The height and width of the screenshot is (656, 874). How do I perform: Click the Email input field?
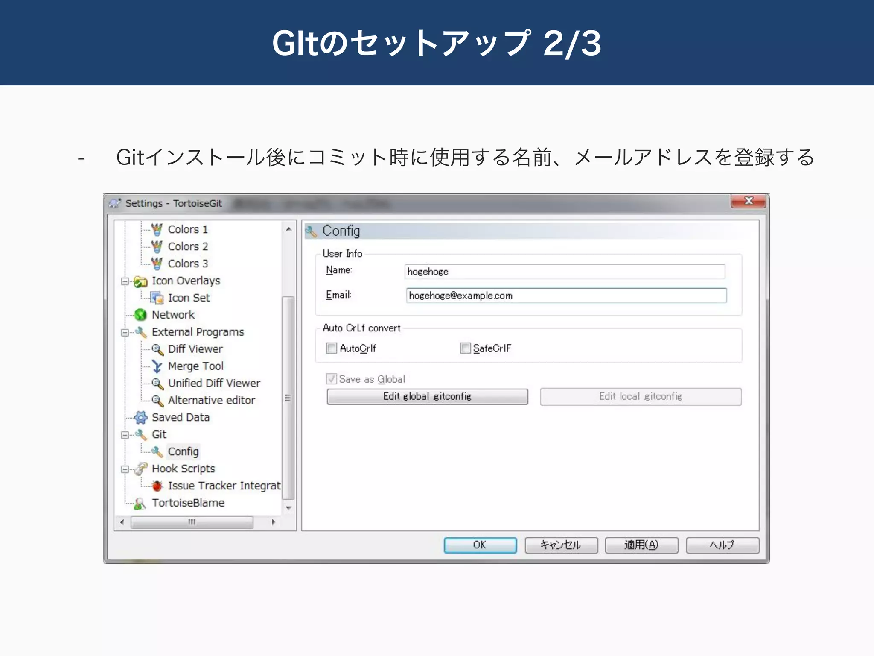click(x=566, y=296)
